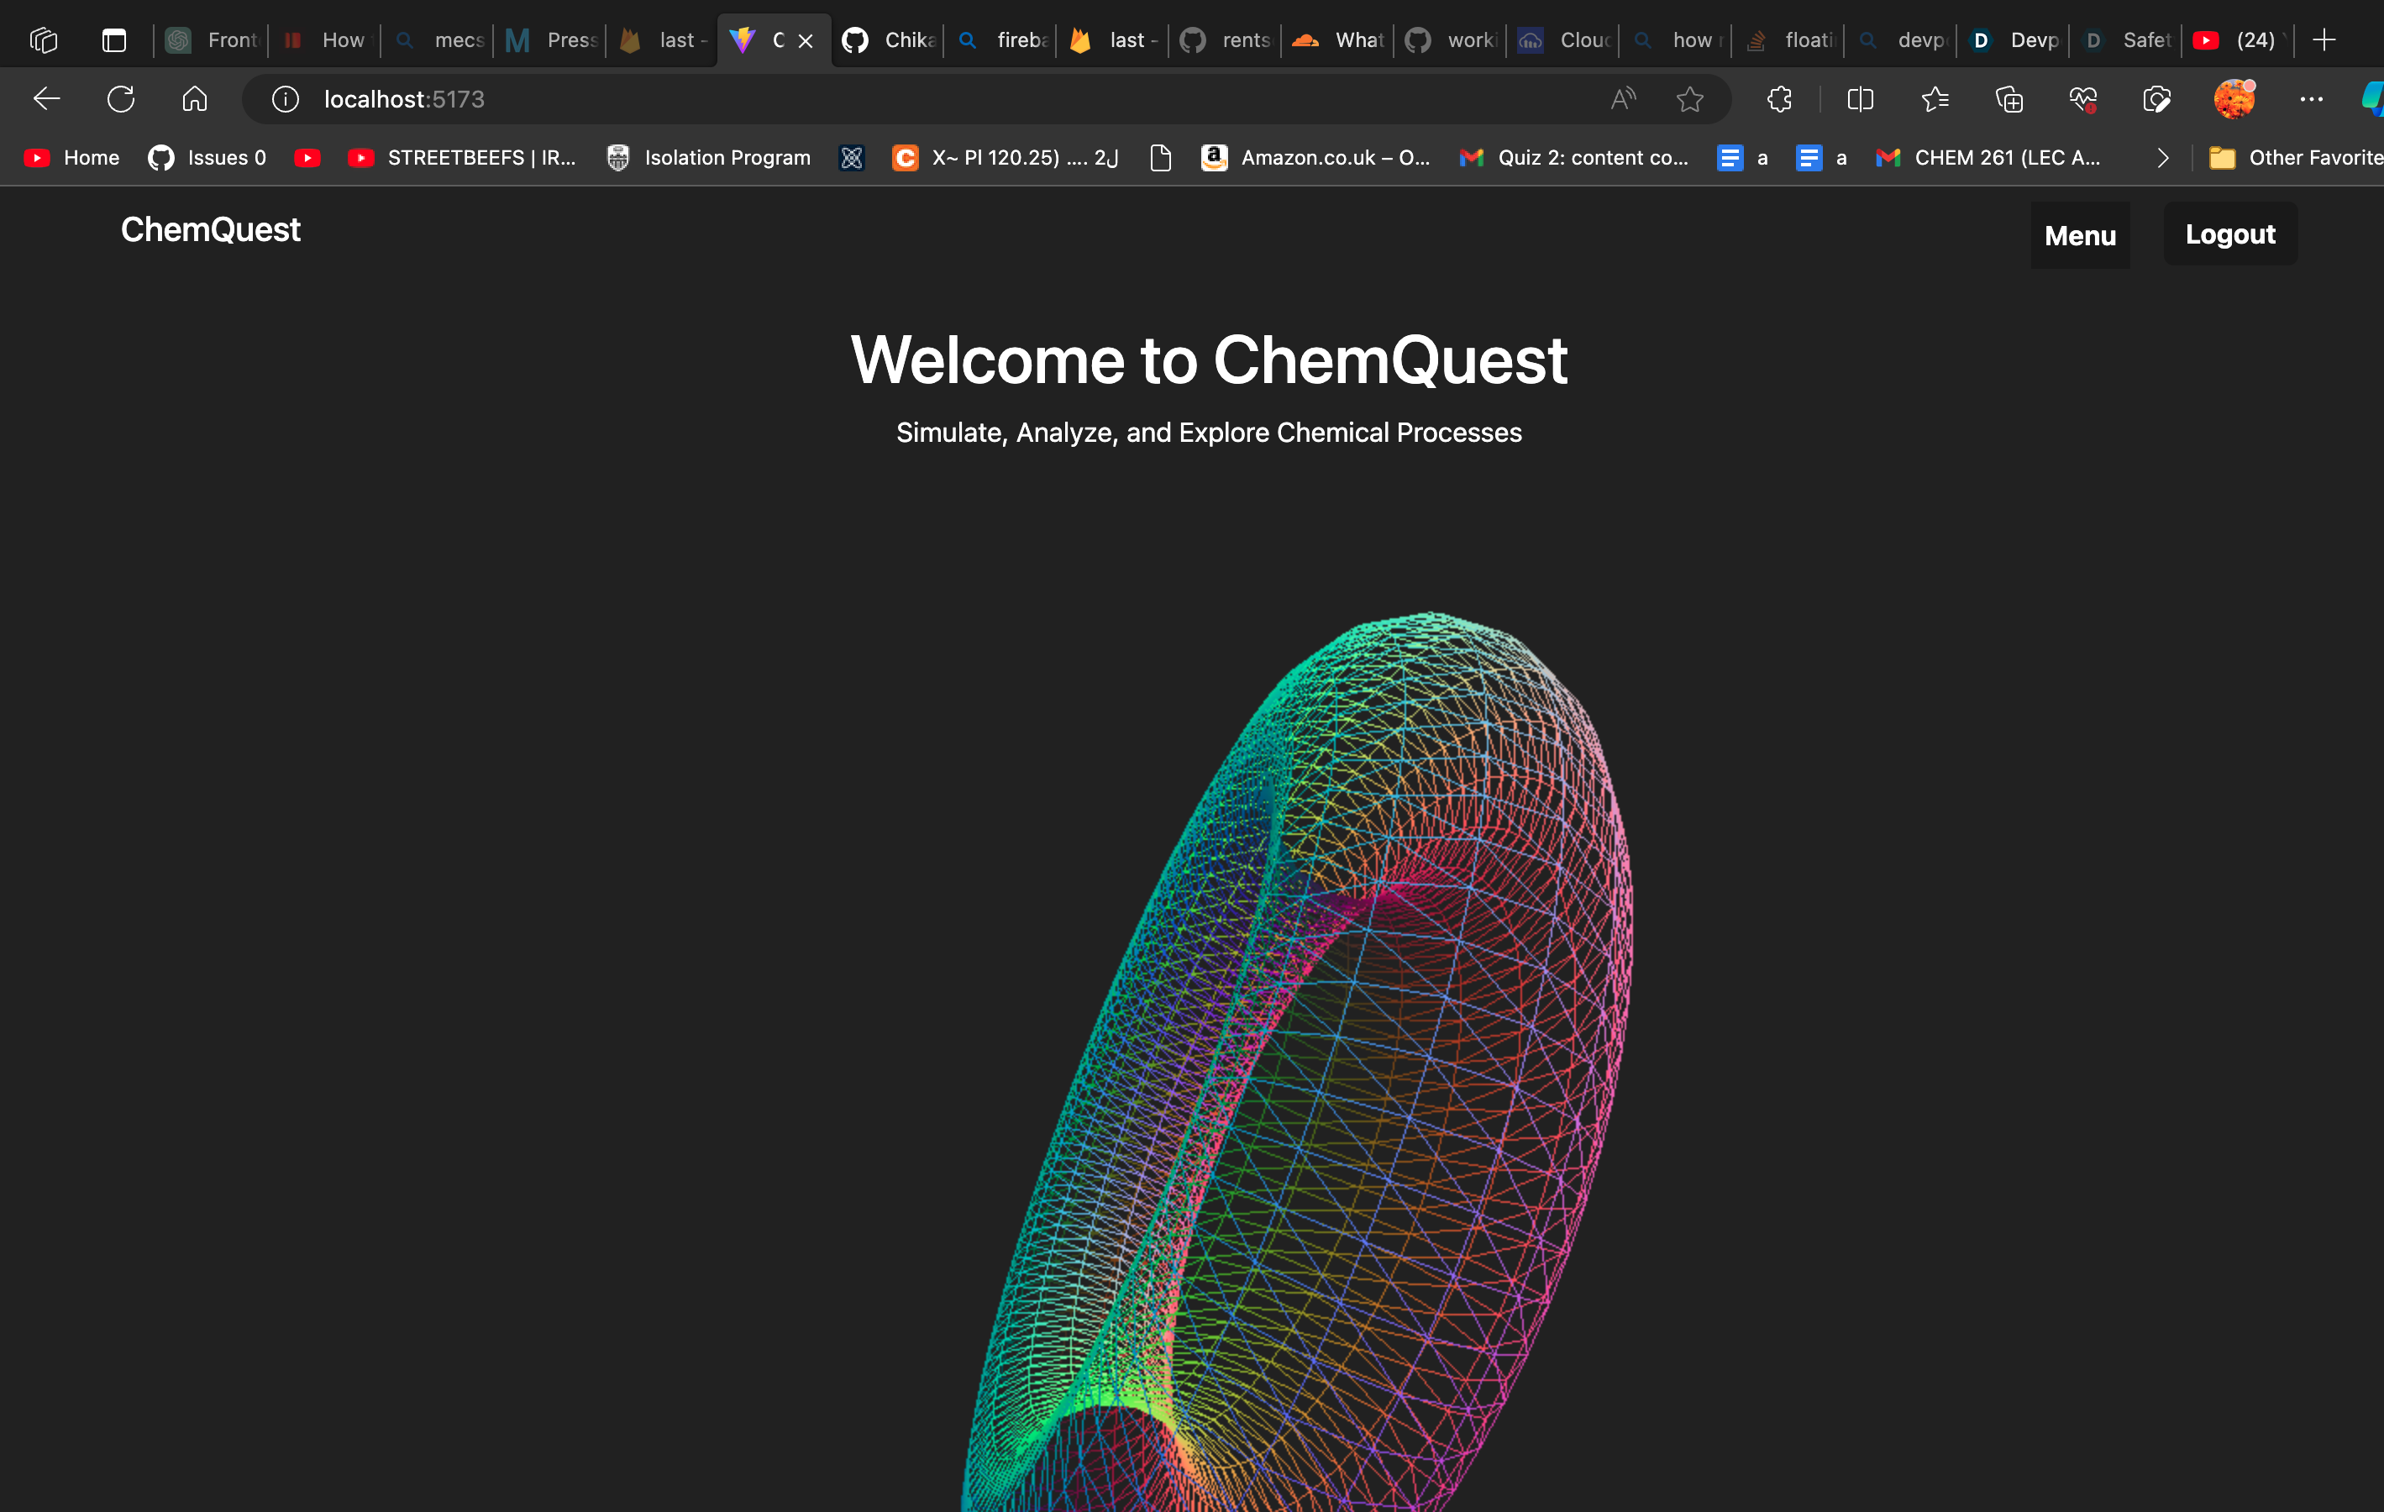Open the ChemQuest Menu button
The image size is (2384, 1512).
2079,236
